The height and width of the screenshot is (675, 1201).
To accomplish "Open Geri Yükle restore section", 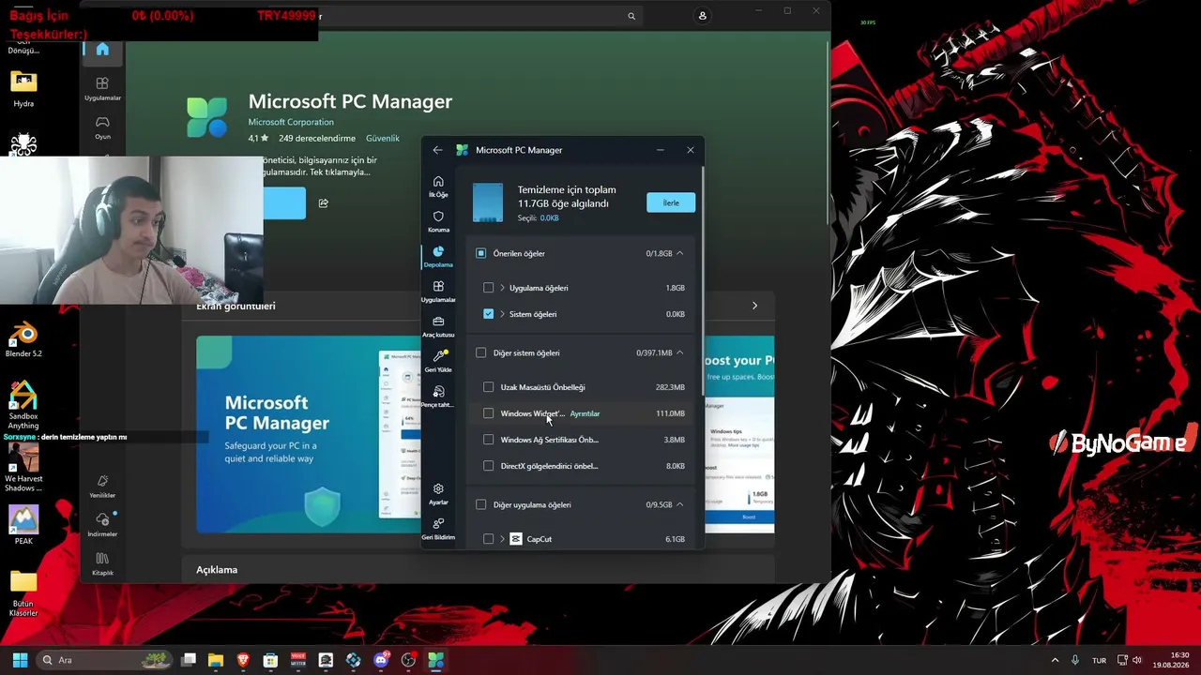I will point(438,361).
